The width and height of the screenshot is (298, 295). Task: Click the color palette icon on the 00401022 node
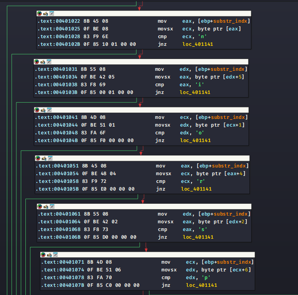(x=39, y=13)
